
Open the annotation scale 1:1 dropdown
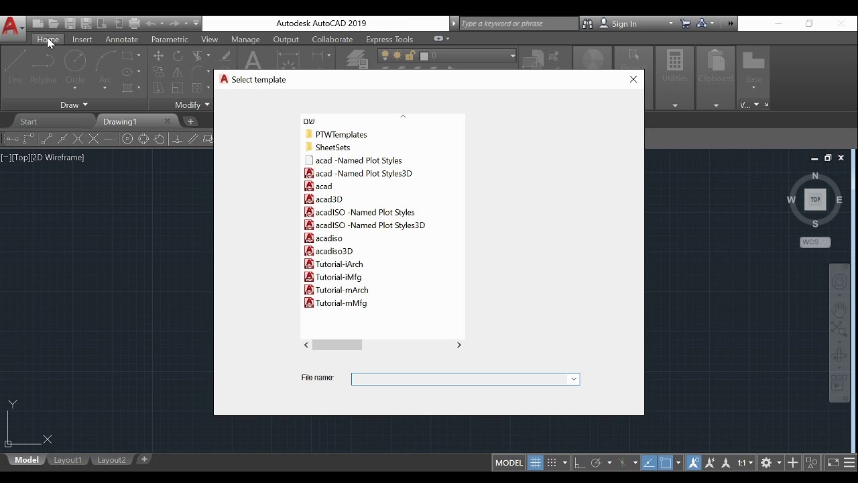(x=744, y=463)
